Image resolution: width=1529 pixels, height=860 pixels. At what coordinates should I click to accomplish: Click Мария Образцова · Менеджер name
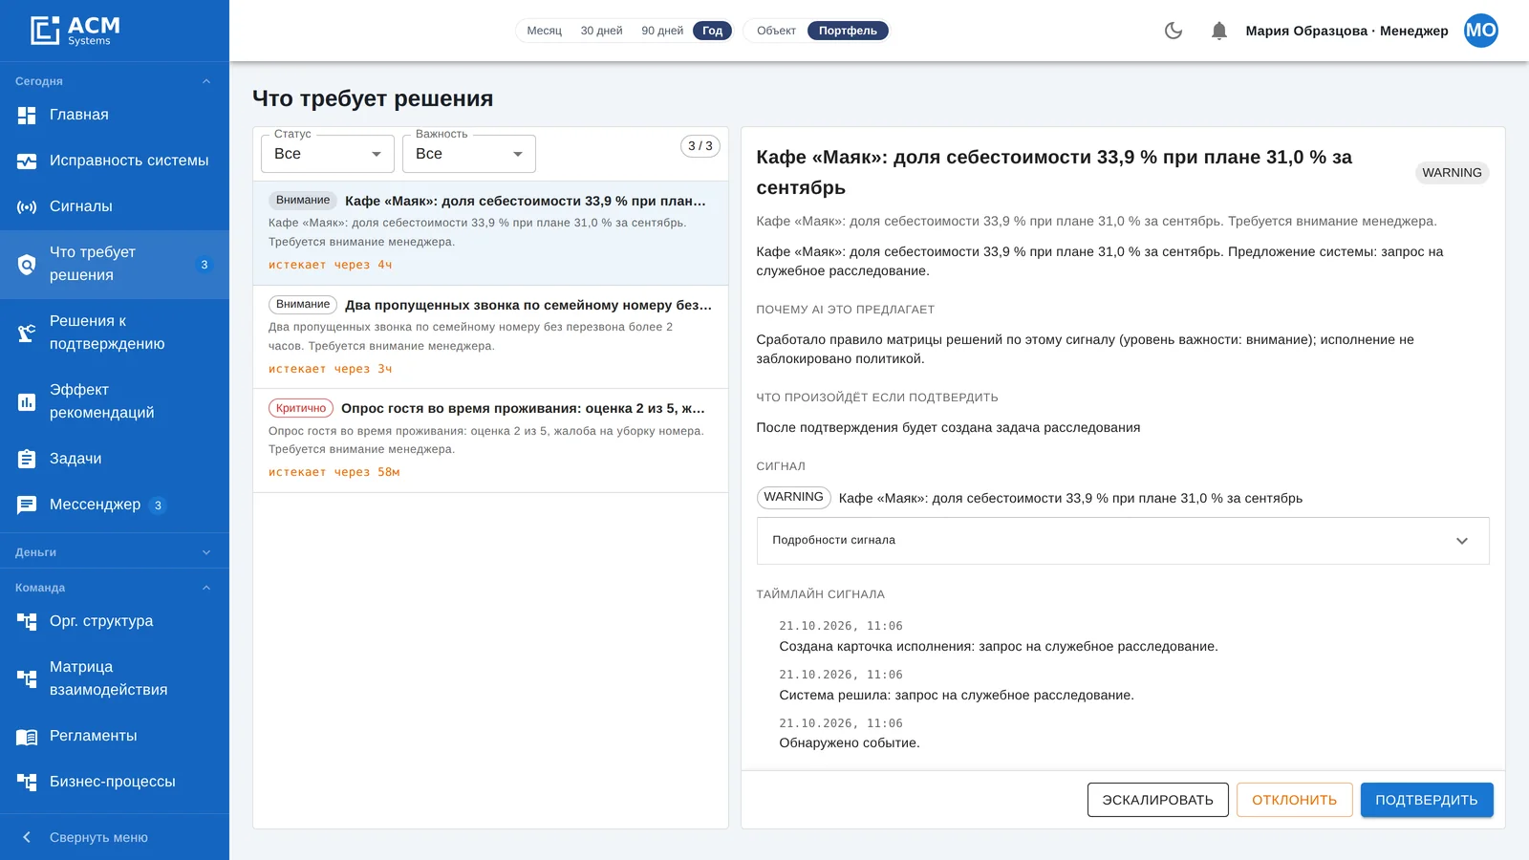[x=1346, y=31]
